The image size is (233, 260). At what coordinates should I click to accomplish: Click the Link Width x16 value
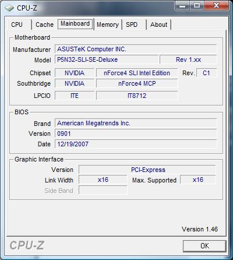pyautogui.click(x=103, y=180)
